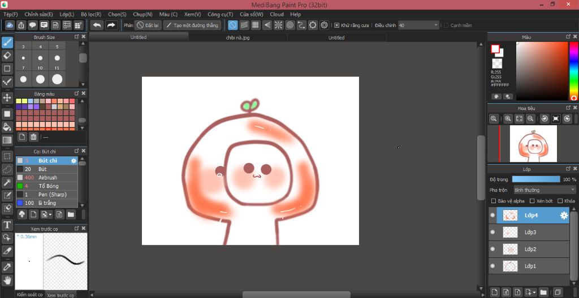Enable Bảo vệ alpha checkbox
The height and width of the screenshot is (298, 579).
[x=493, y=201]
